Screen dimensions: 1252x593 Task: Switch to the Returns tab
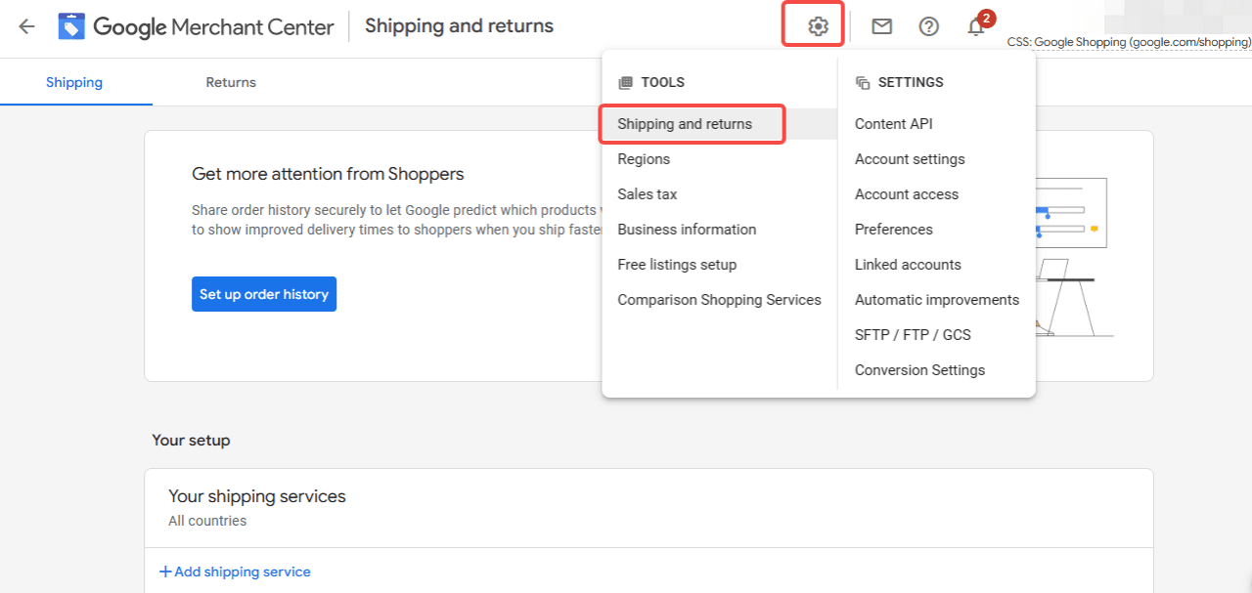pyautogui.click(x=231, y=82)
